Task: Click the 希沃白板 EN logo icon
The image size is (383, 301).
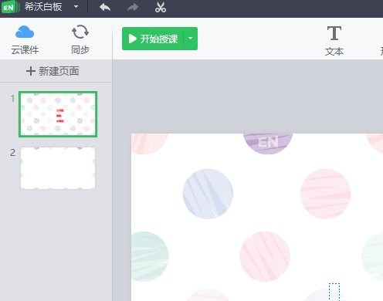Action: coord(10,7)
